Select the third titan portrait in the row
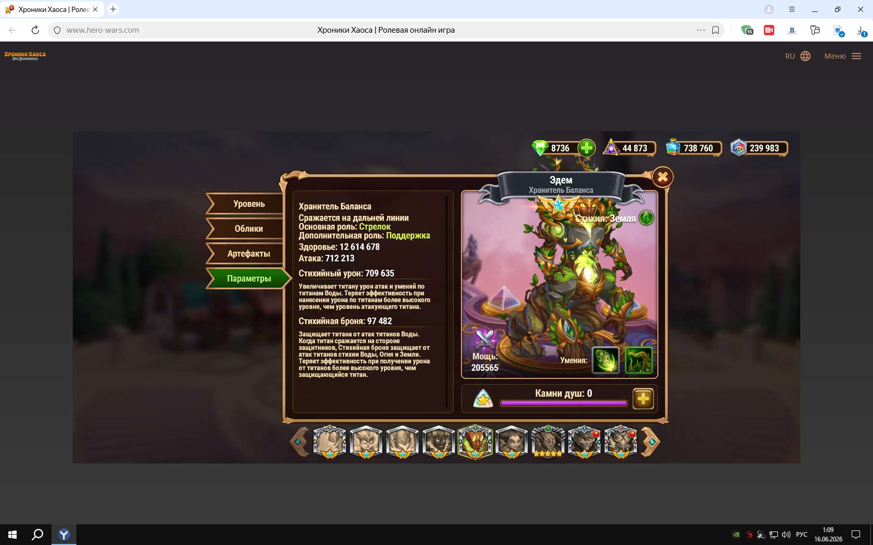The width and height of the screenshot is (873, 545). pyautogui.click(x=402, y=442)
